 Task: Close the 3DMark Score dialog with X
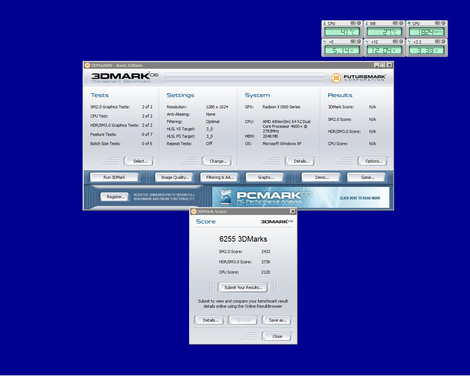293,211
